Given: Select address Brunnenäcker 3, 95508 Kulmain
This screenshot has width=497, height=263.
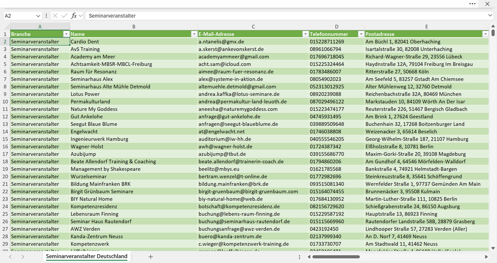Looking at the screenshot, I should point(427,191).
